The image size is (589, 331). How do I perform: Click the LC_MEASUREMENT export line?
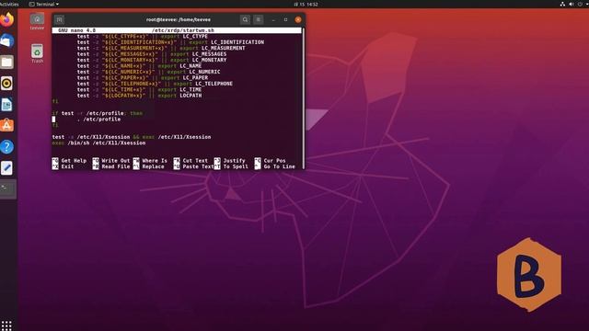tap(161, 49)
